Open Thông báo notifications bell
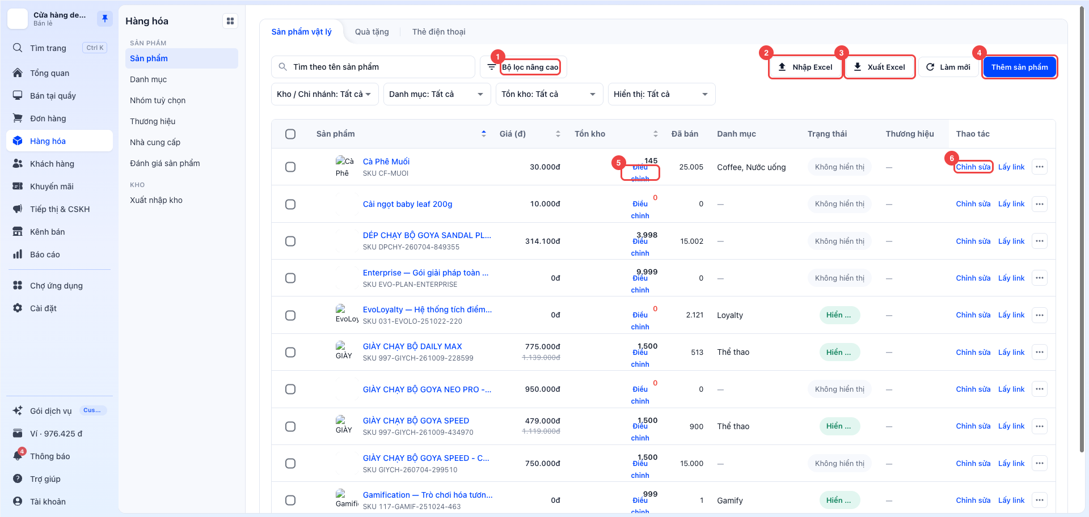1089x517 pixels. click(60, 456)
